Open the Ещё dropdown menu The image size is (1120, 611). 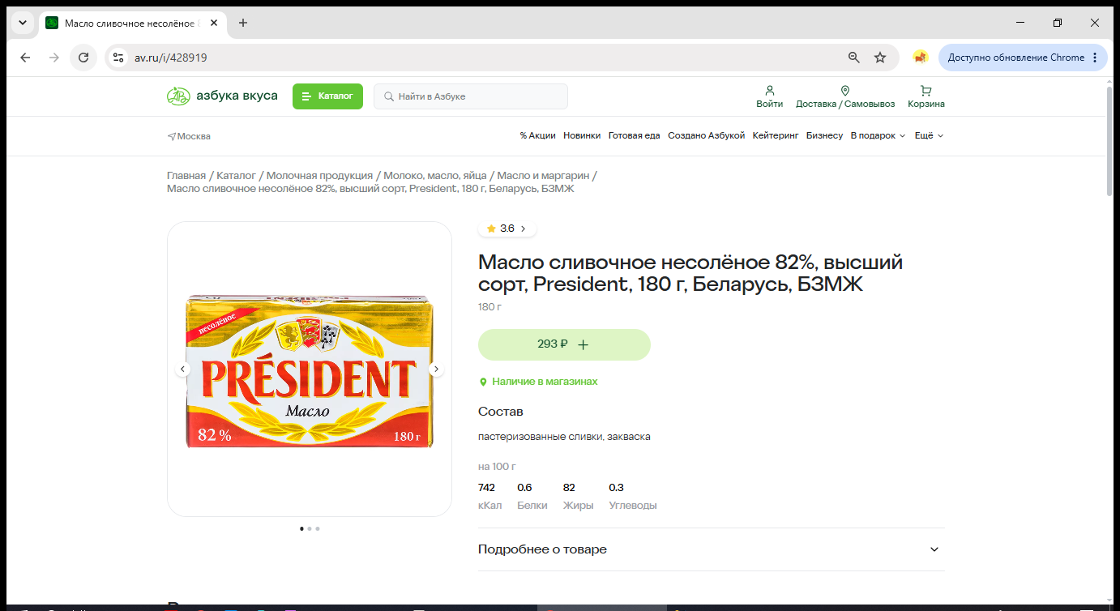click(929, 136)
